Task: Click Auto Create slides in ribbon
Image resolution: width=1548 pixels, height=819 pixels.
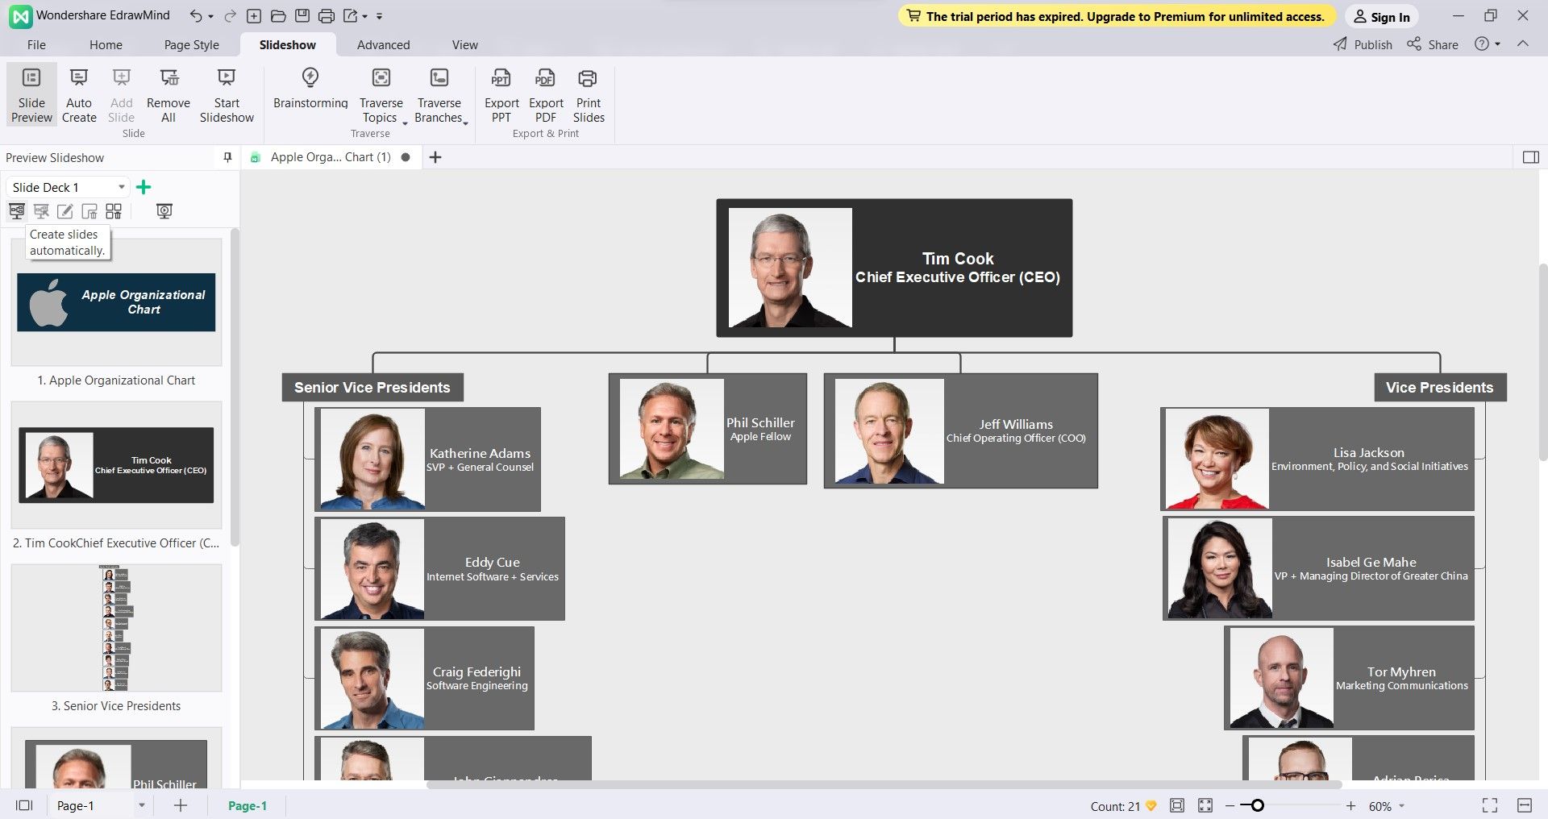Action: (x=79, y=95)
